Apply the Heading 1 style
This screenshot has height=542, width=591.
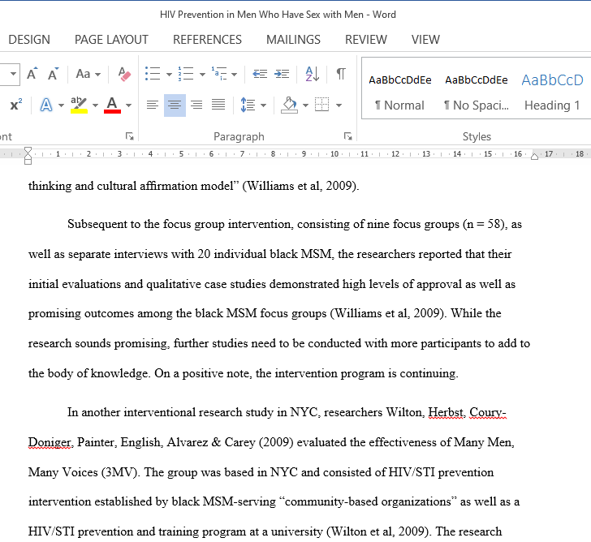coord(552,92)
